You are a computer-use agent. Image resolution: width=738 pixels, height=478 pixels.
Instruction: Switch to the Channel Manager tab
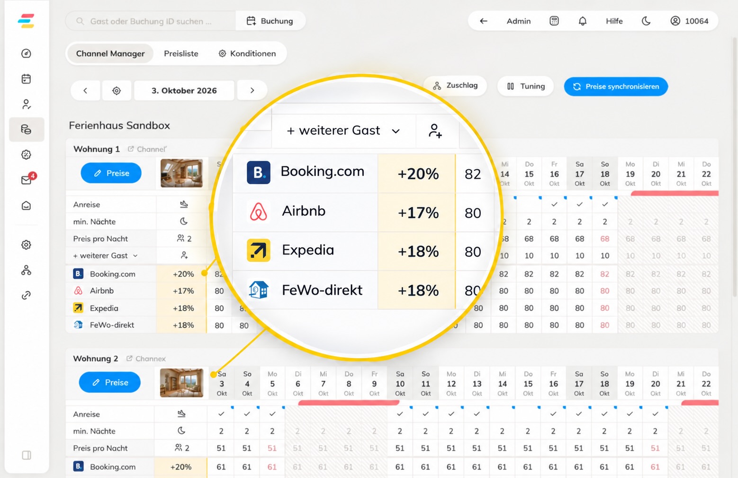coord(110,54)
